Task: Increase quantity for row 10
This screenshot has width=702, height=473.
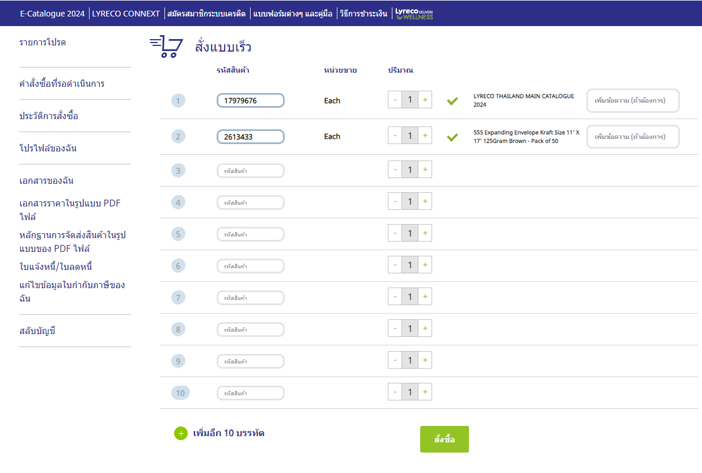Action: (x=425, y=391)
